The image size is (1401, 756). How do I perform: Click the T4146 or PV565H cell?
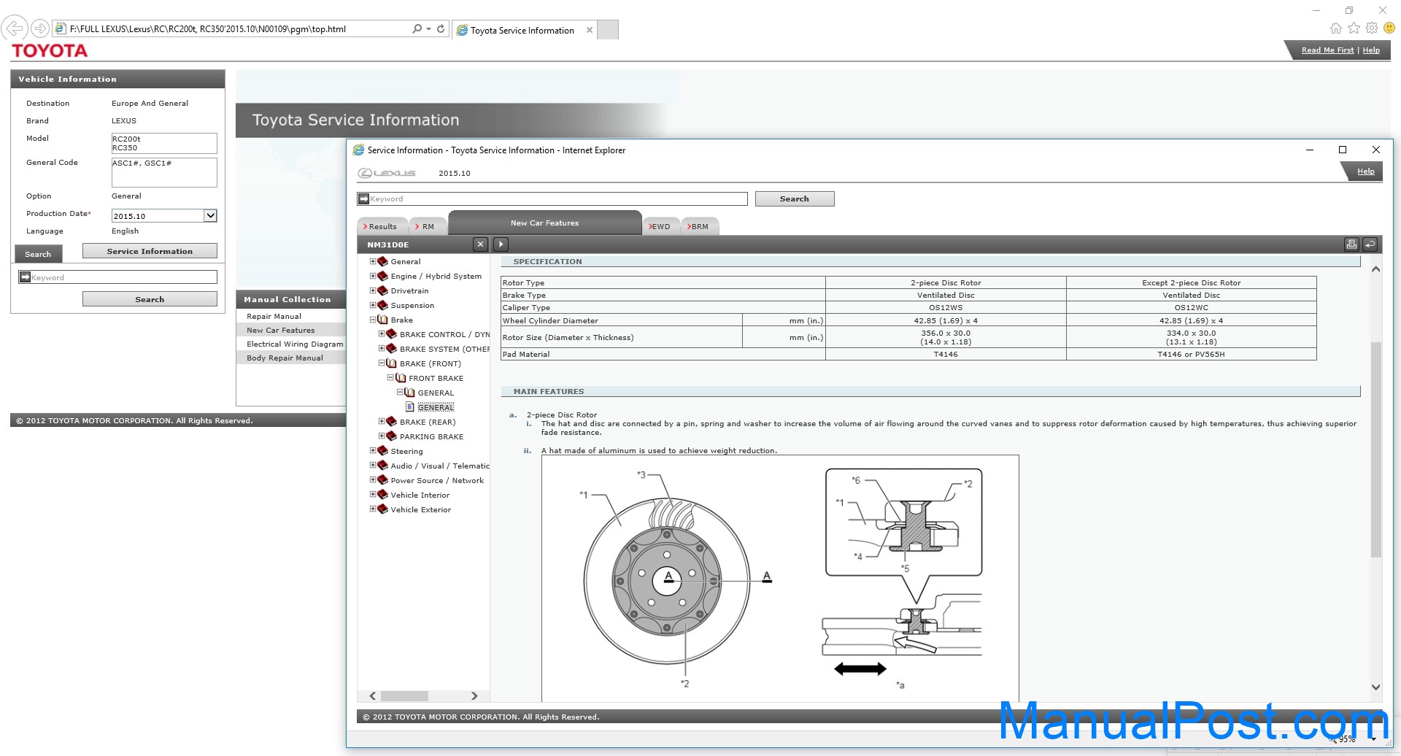point(1191,354)
